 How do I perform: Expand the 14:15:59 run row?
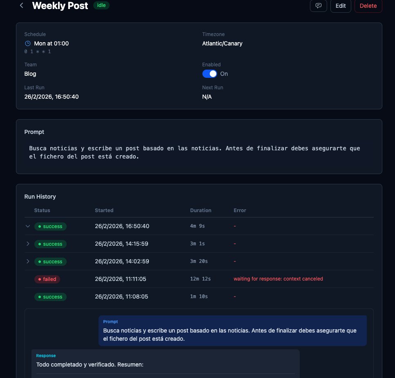point(28,244)
